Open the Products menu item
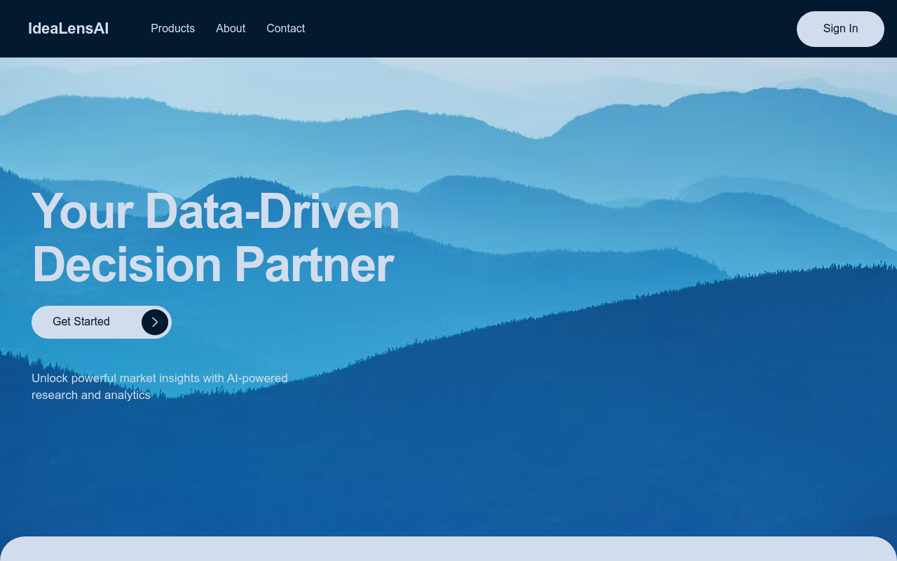Screen dimensions: 897x561 [x=172, y=29]
